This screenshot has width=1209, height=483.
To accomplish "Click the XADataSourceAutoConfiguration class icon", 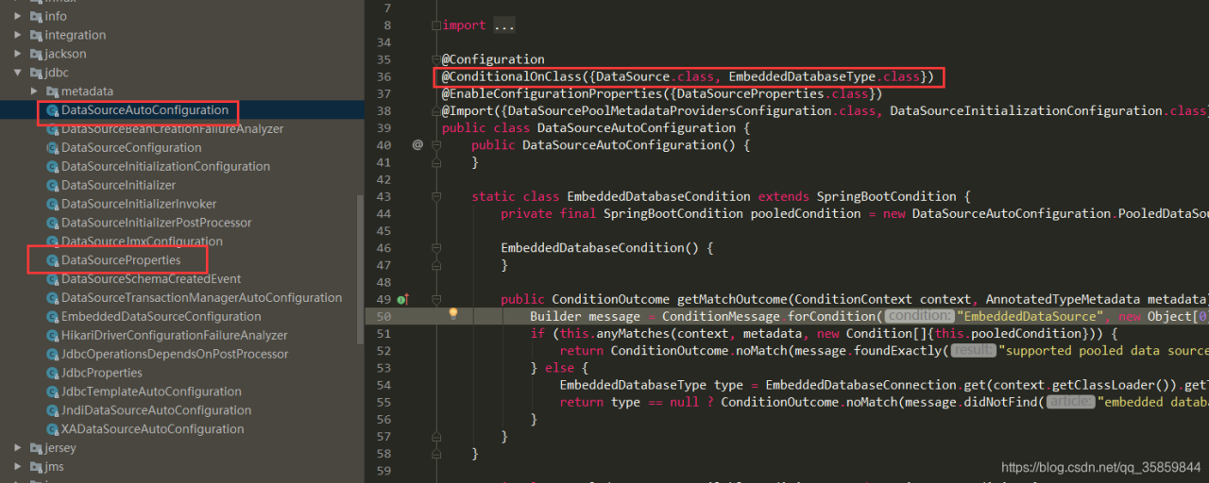I will click(53, 429).
